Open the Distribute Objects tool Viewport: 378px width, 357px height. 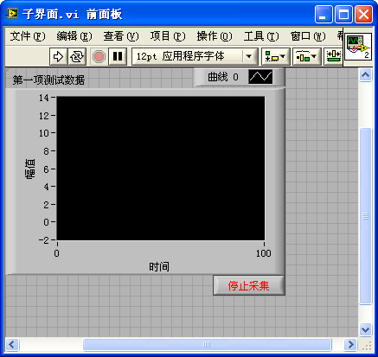[306, 56]
